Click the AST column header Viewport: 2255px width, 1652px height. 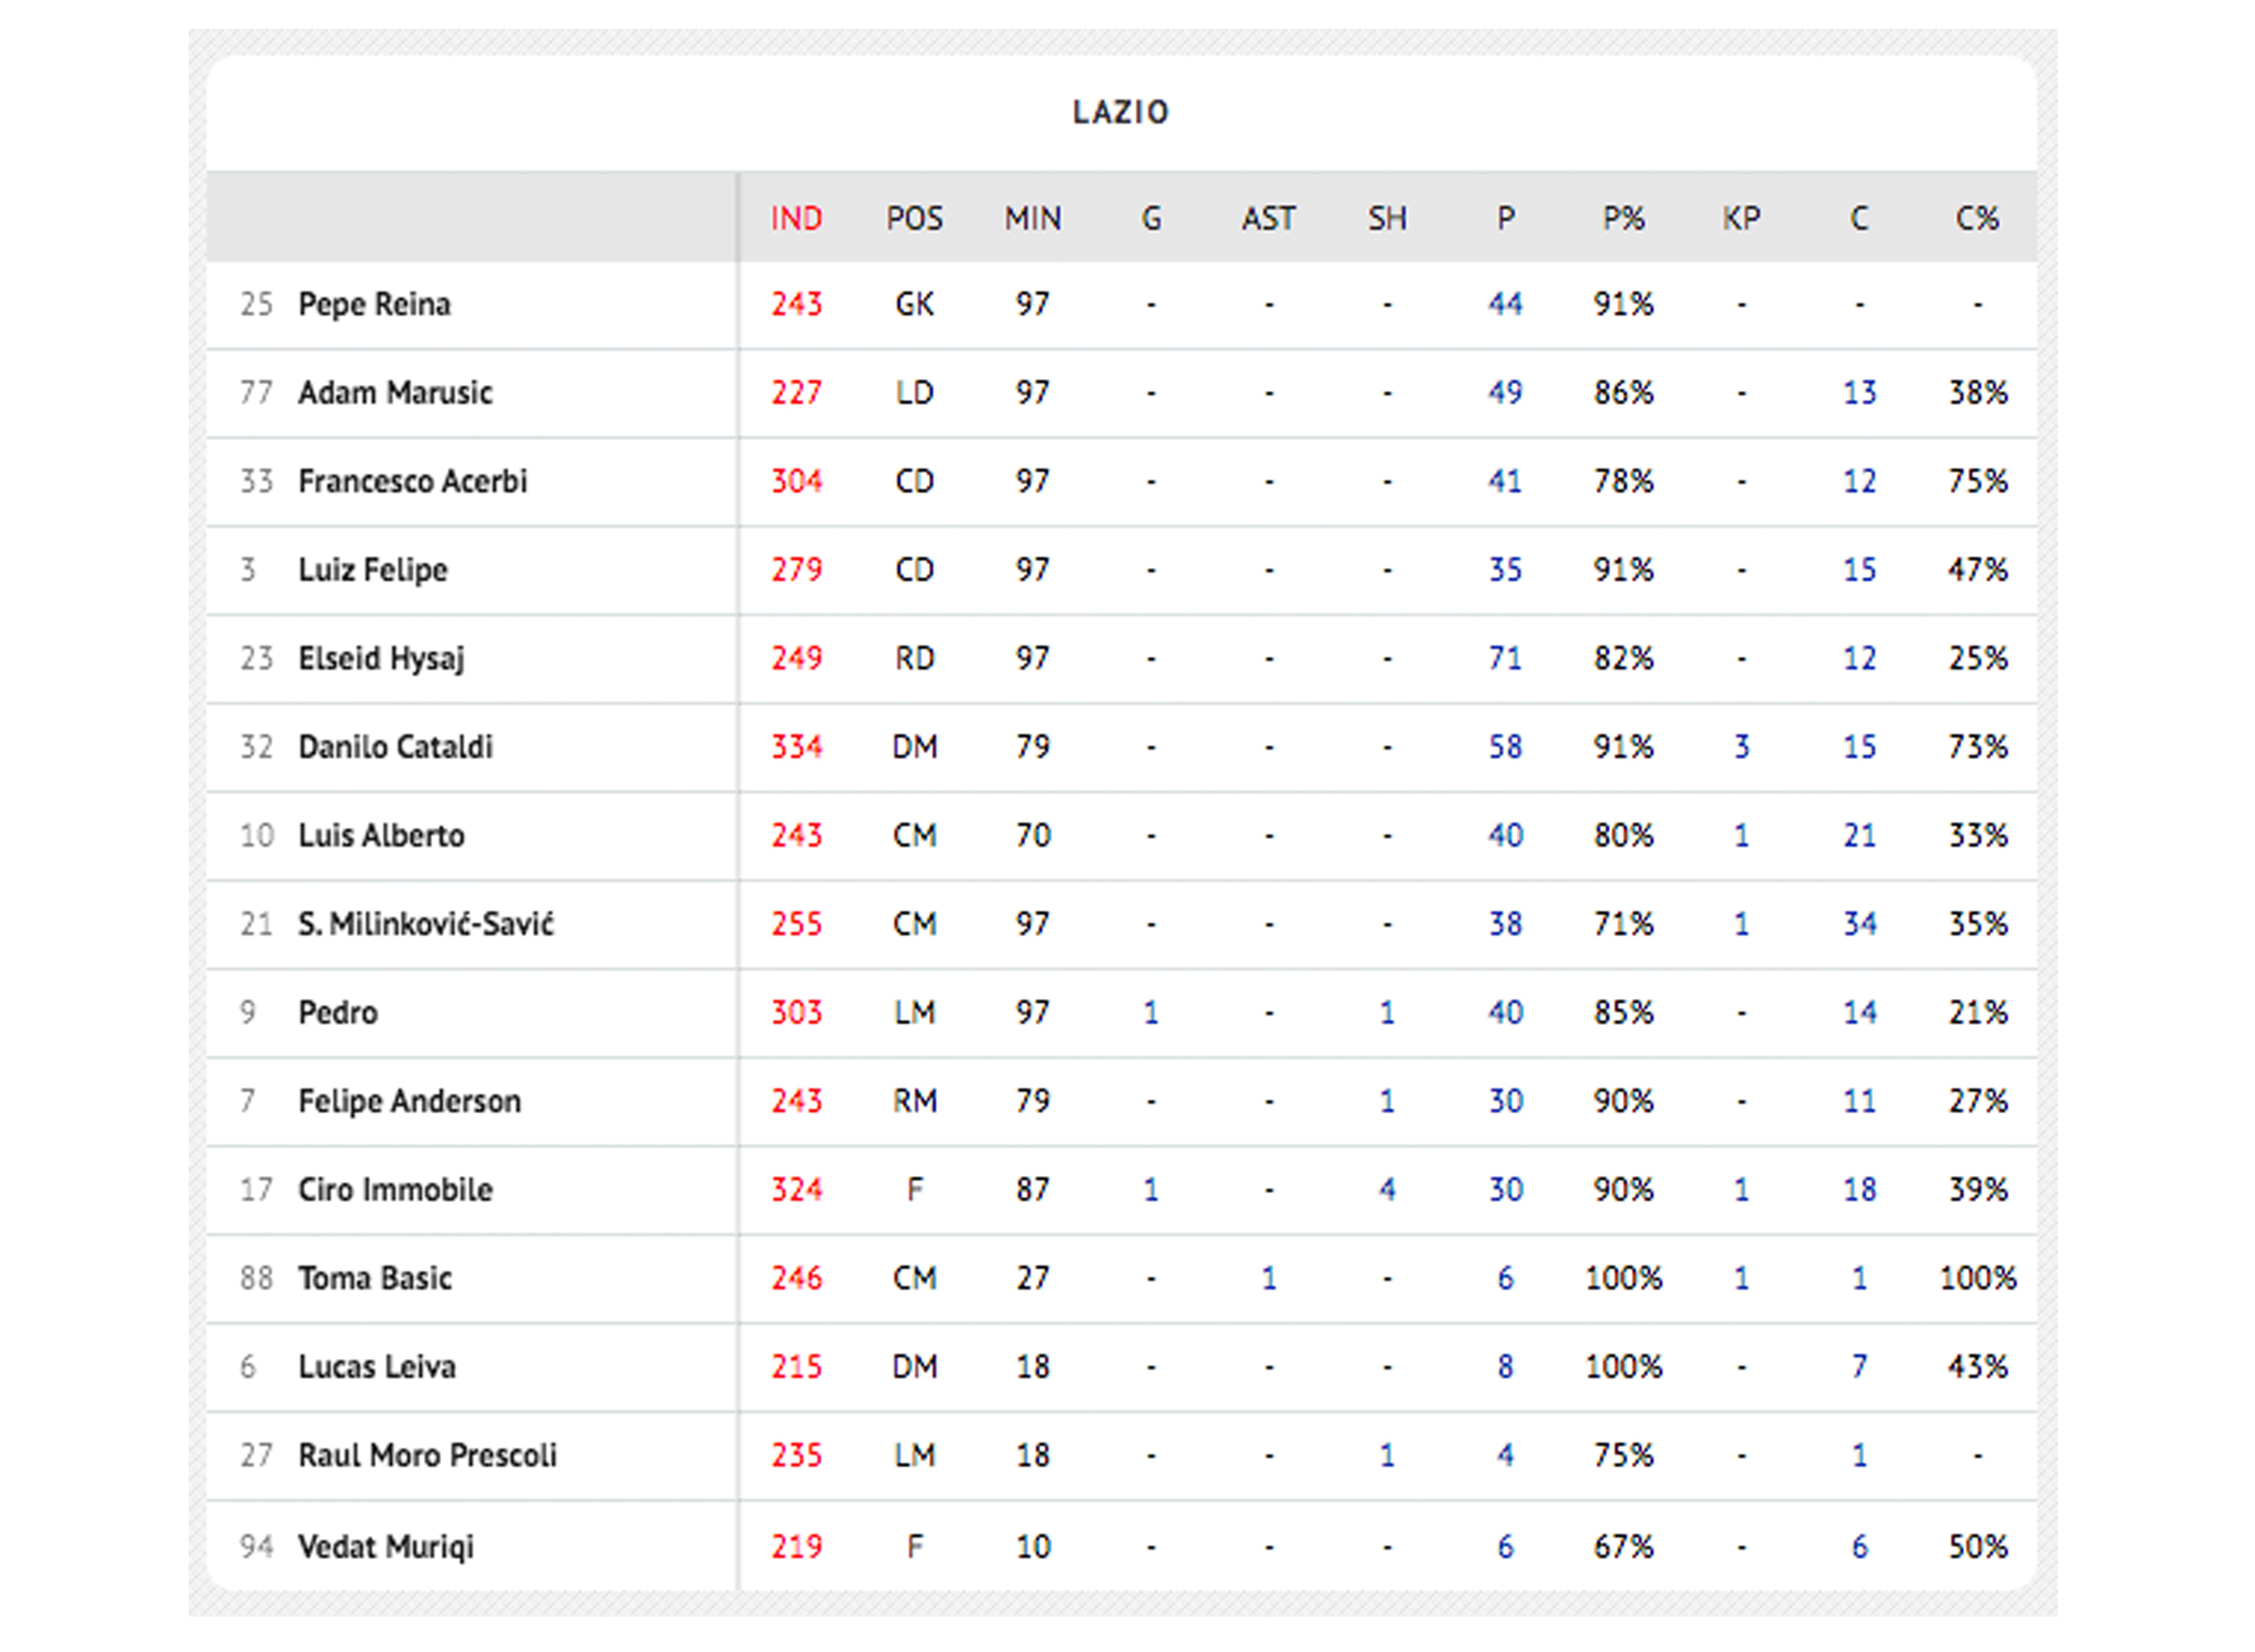click(1268, 218)
